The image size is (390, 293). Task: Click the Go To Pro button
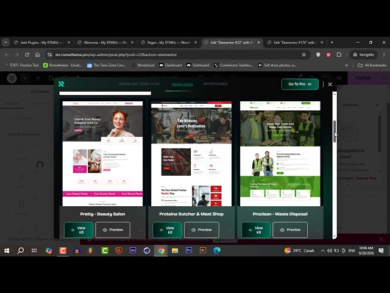coord(300,84)
